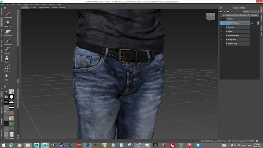Open the Mesh menu

19,5
